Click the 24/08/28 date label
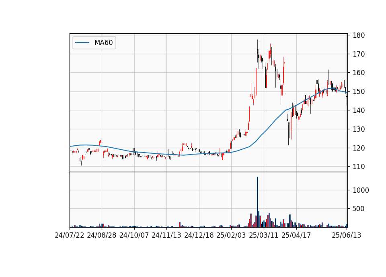This screenshot has height=277, width=386. 102,235
